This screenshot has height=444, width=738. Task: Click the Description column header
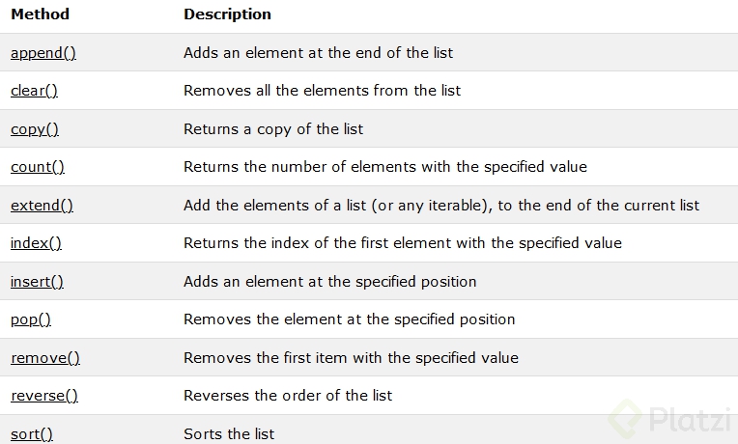click(227, 14)
